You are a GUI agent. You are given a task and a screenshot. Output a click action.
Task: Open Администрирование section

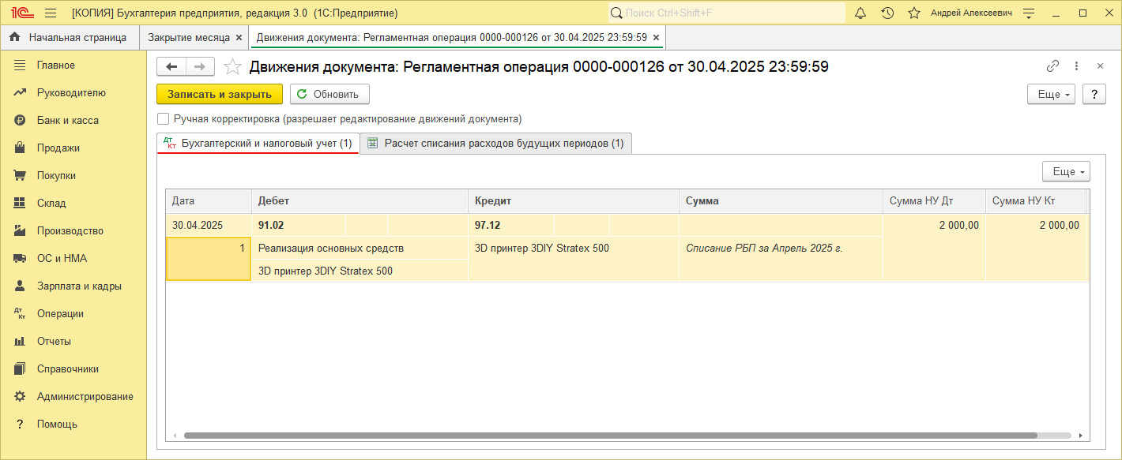[73, 396]
